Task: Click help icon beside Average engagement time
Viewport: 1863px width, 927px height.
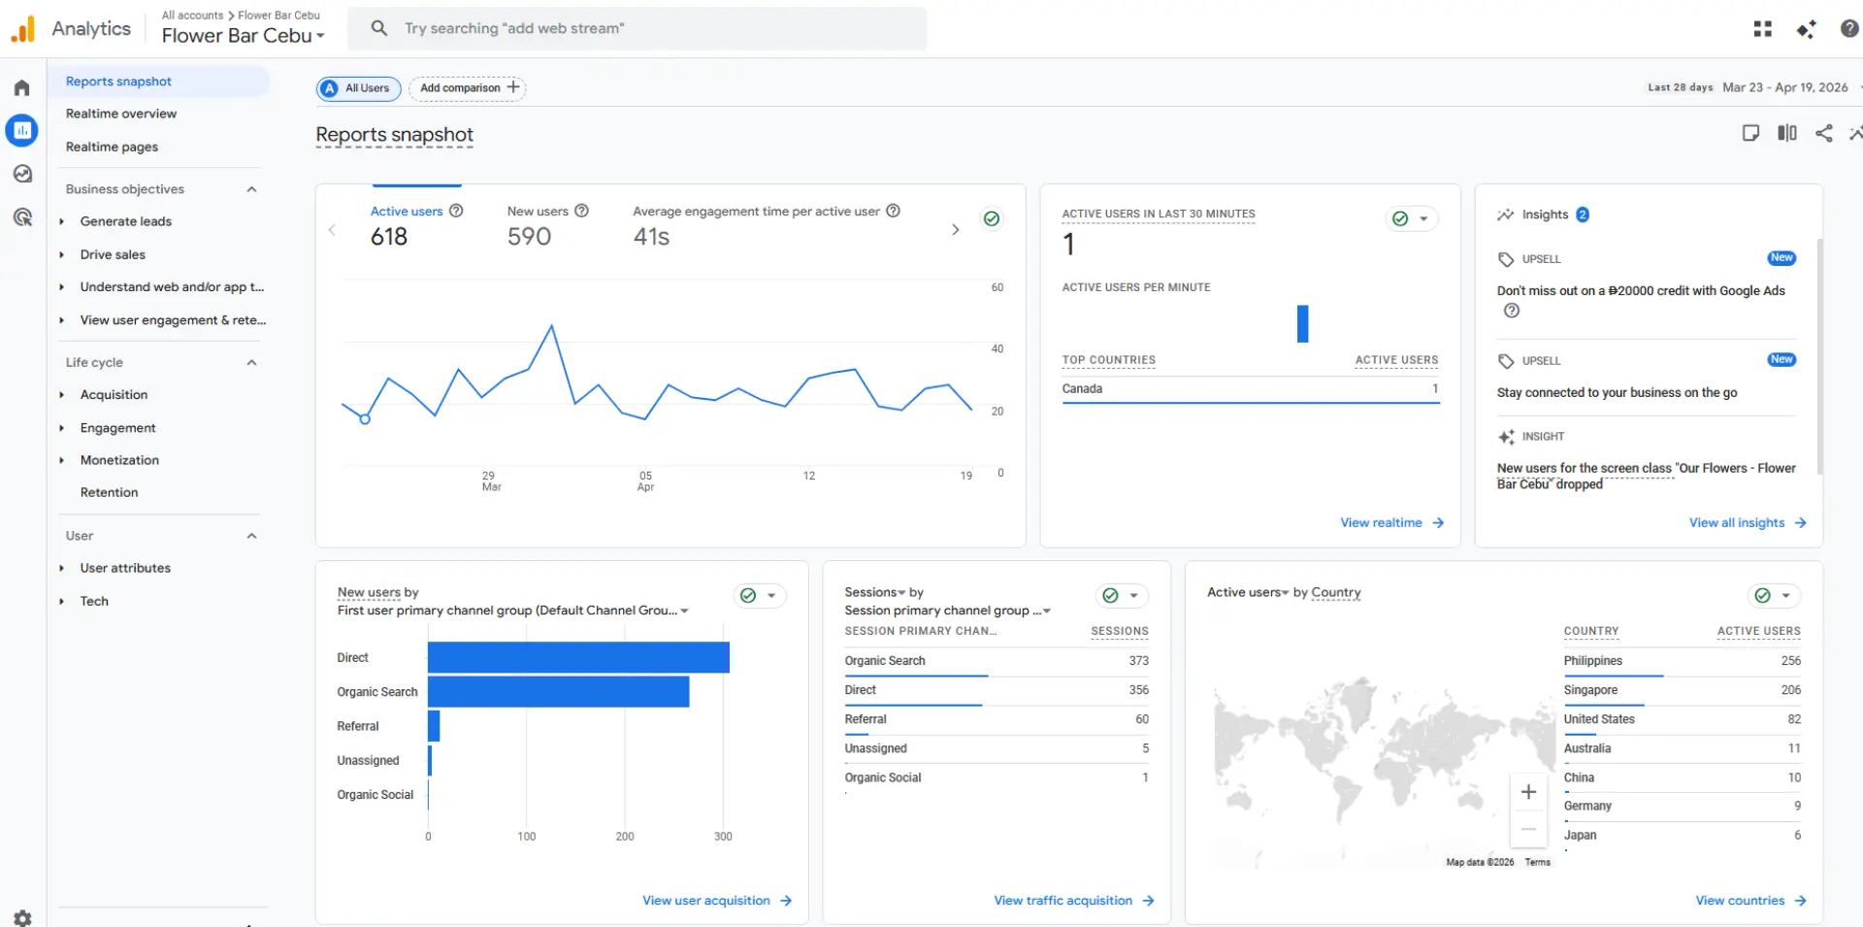Action: 893,211
